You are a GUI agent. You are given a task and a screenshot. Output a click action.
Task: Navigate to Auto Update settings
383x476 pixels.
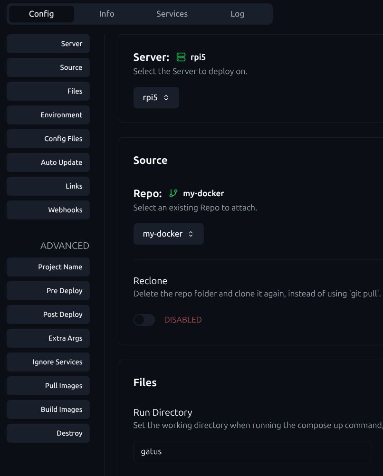point(48,162)
